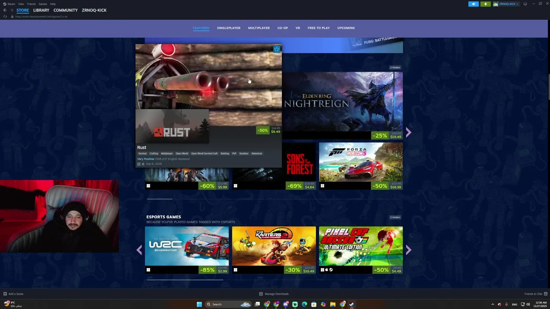Click the back navigation arrow

(5, 10)
